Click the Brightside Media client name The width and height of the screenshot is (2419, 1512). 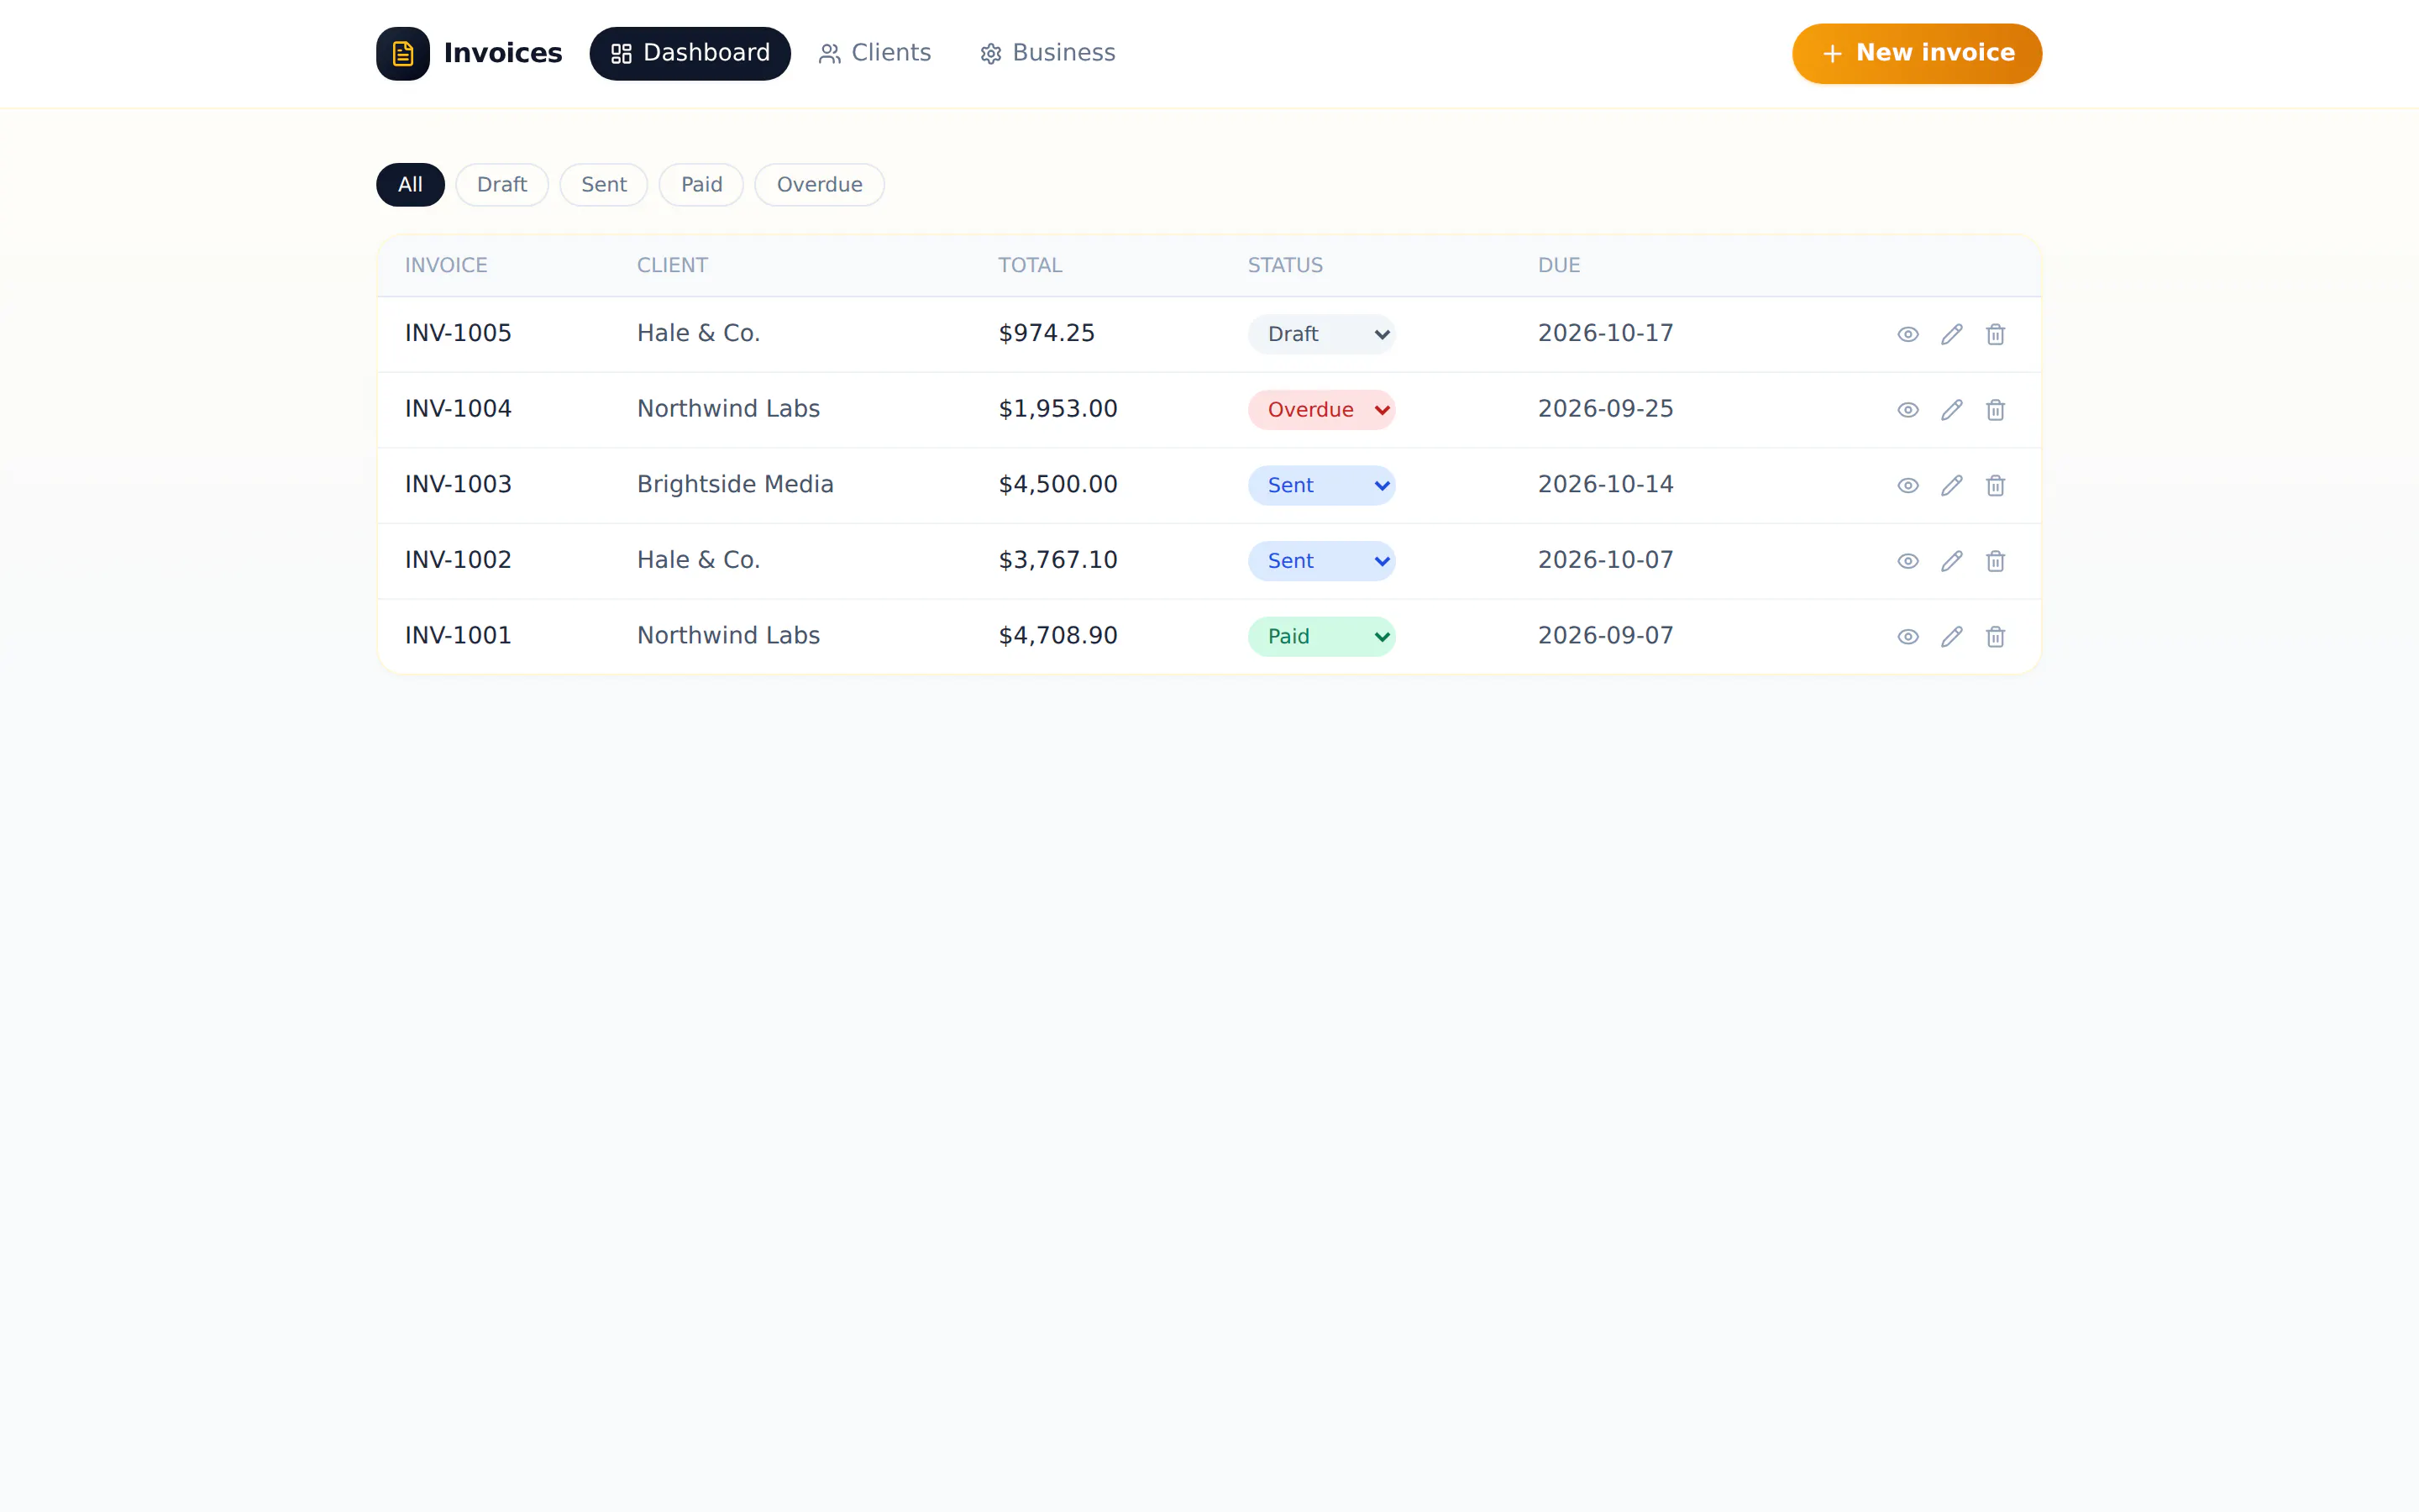point(735,484)
